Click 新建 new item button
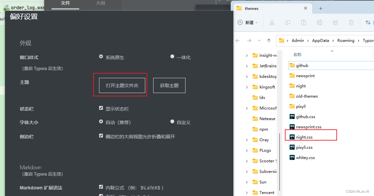Viewport: 374px width, 196px height. coord(248,22)
